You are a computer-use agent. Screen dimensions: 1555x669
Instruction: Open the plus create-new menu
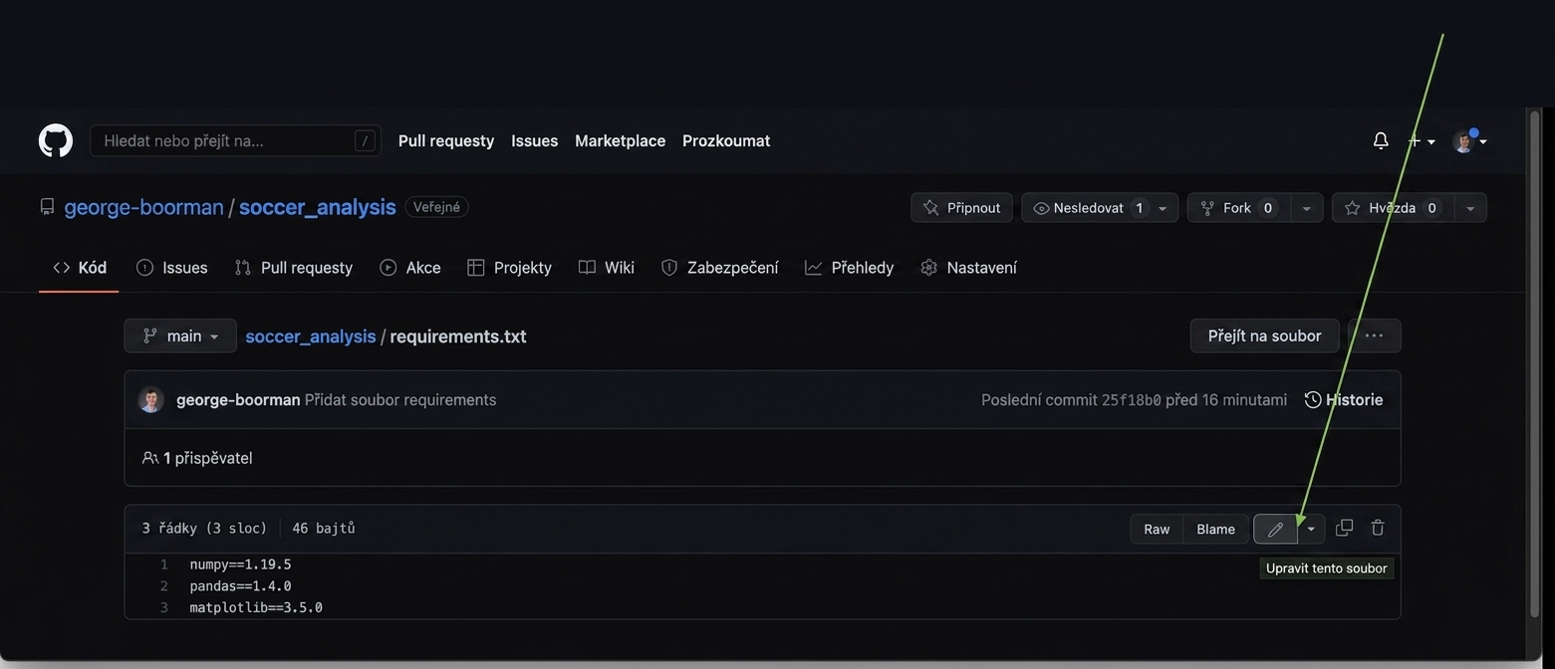tap(1421, 141)
